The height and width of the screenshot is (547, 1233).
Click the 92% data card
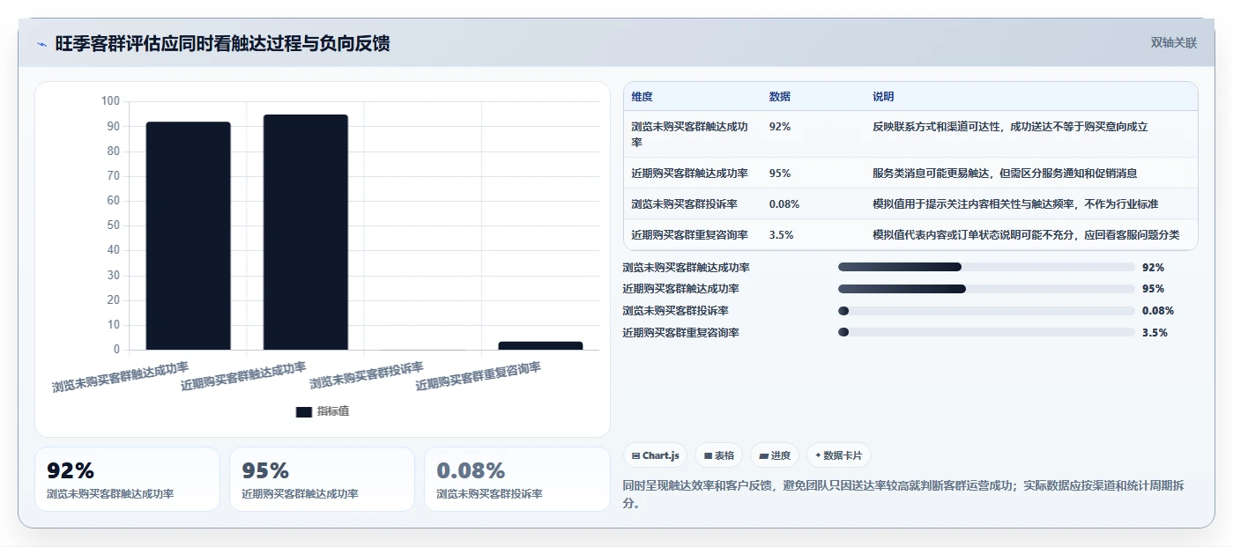(127, 479)
